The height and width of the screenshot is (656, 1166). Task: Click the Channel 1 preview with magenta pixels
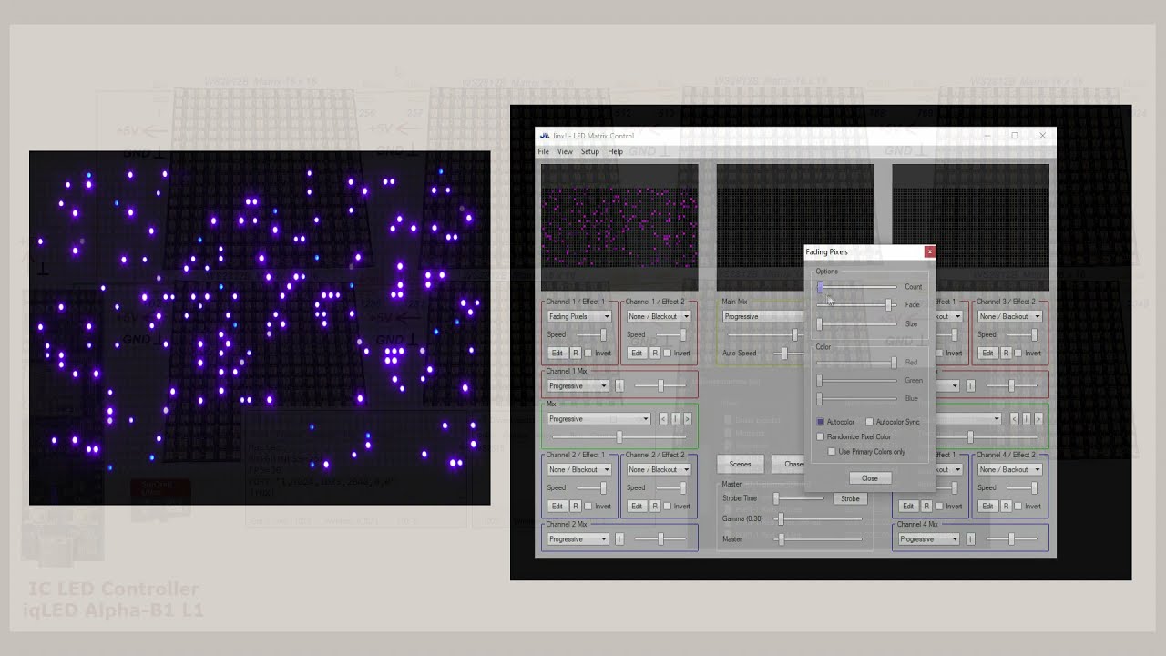[x=619, y=228]
